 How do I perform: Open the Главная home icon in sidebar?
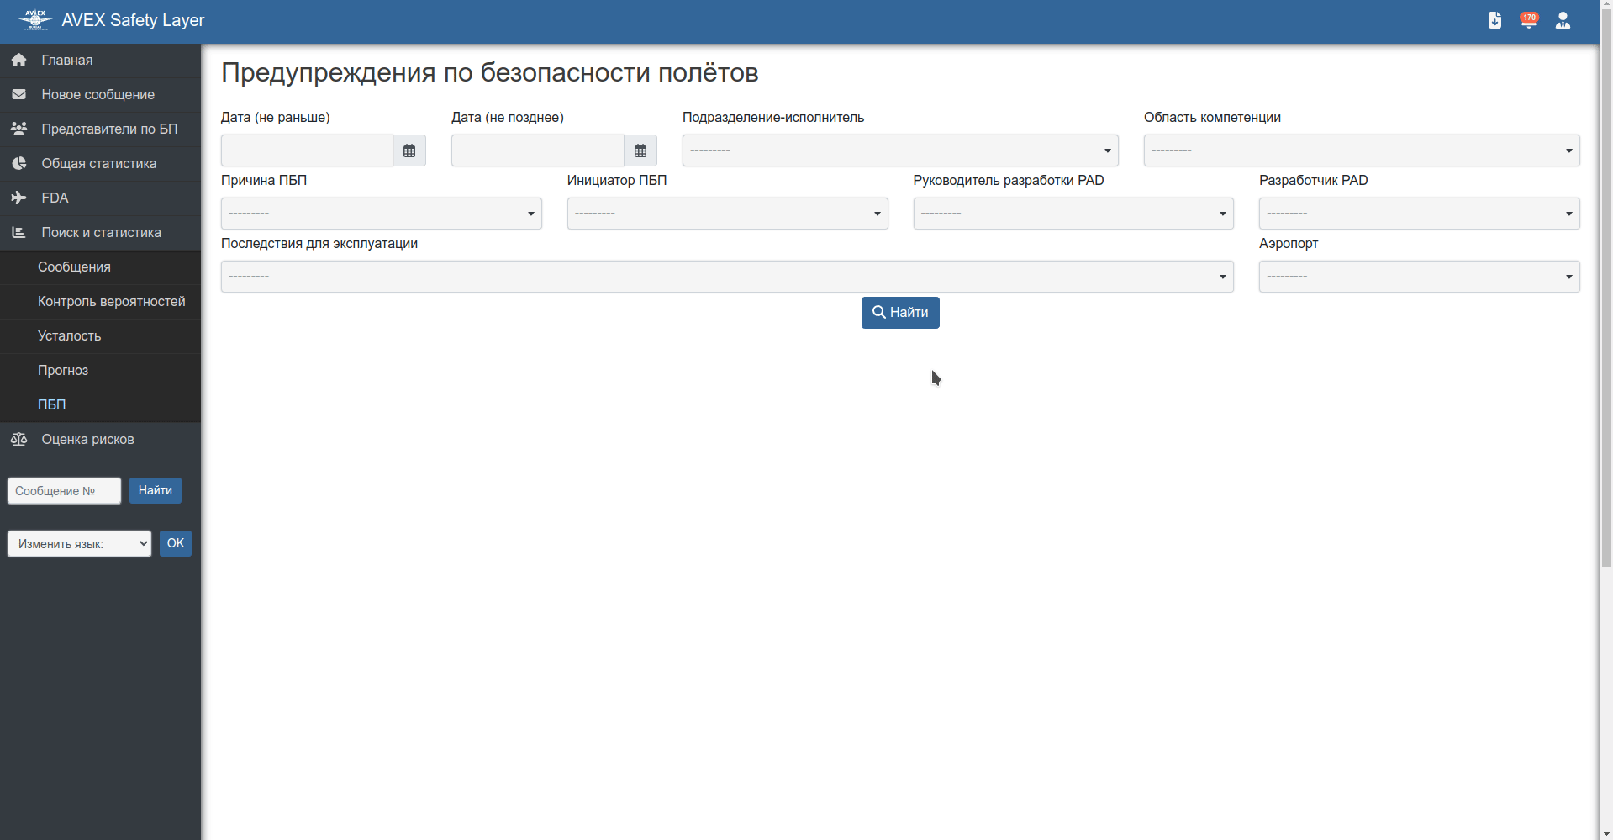[18, 59]
